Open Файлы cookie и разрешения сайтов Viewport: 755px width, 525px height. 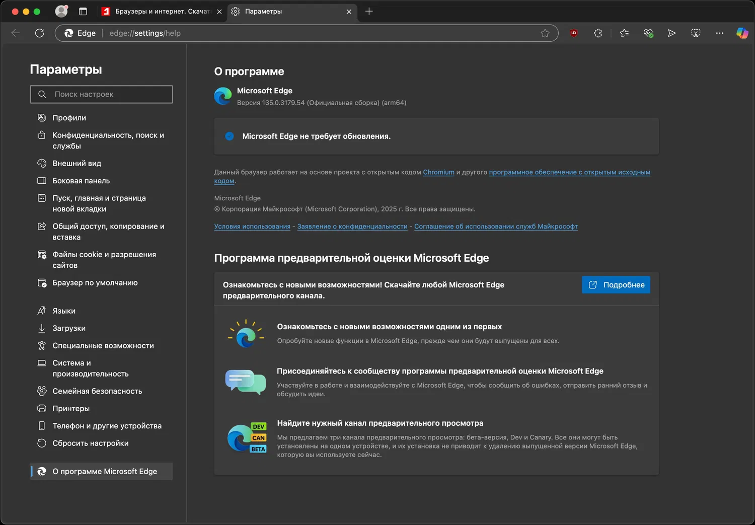click(x=101, y=260)
